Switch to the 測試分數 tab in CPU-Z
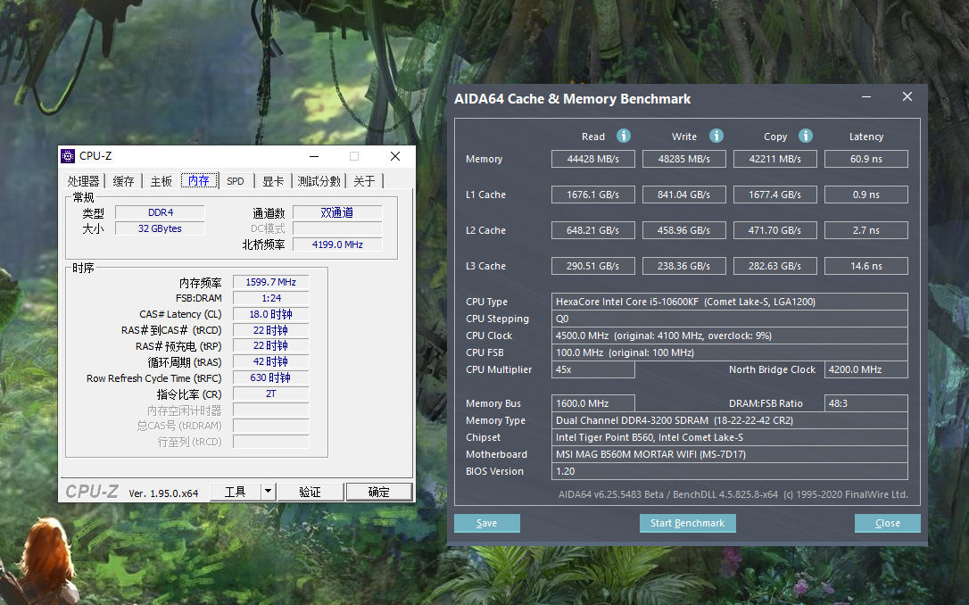 319,181
